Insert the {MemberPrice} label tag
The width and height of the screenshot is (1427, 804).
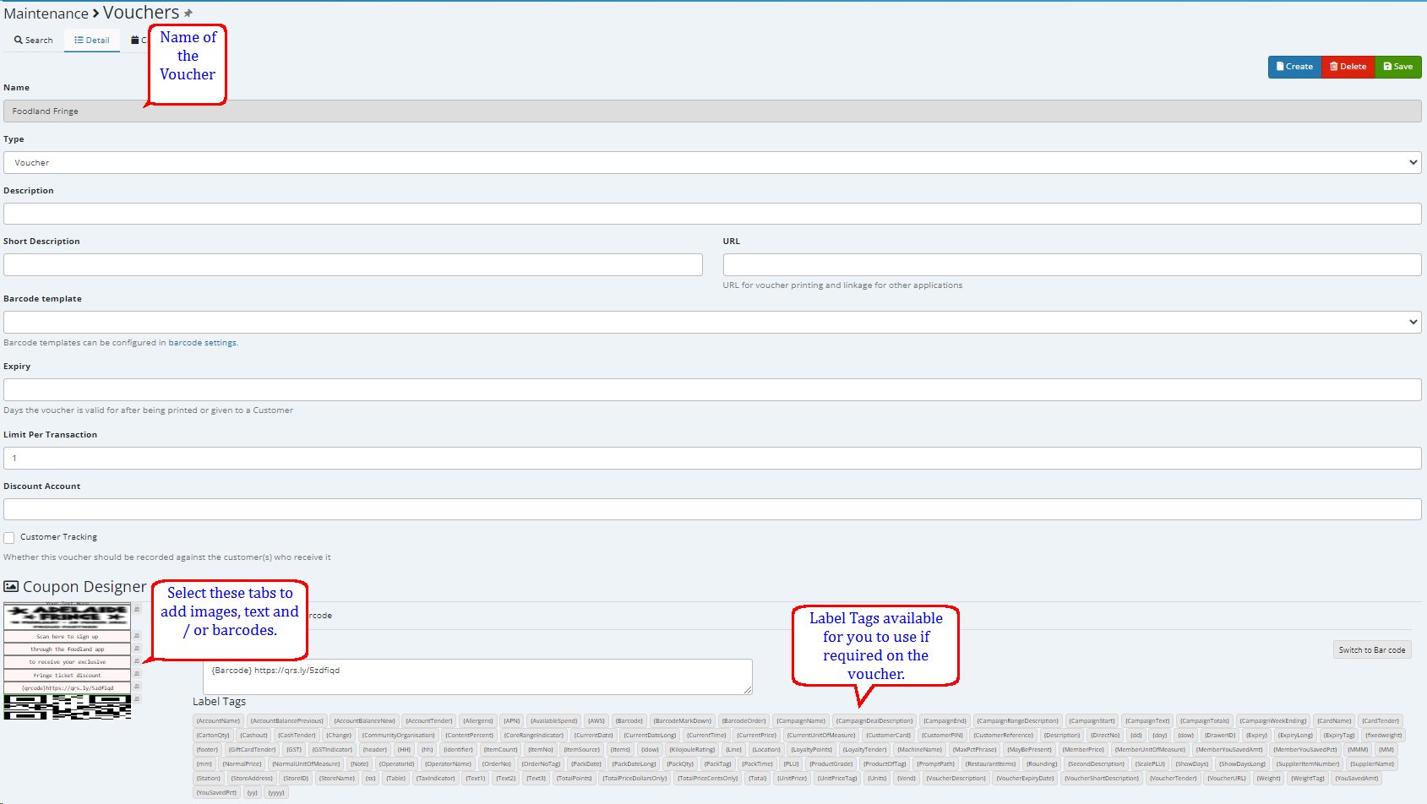(x=1083, y=749)
